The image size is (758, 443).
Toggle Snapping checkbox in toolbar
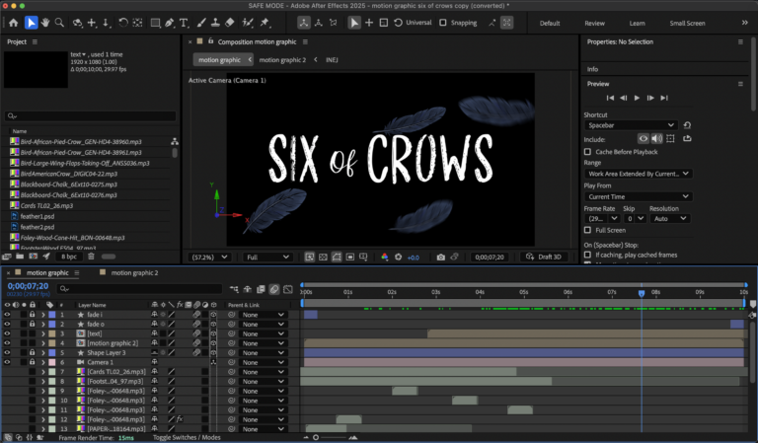[x=443, y=23]
